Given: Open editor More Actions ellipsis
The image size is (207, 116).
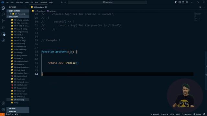Looking at the screenshot, I should click(204, 7).
